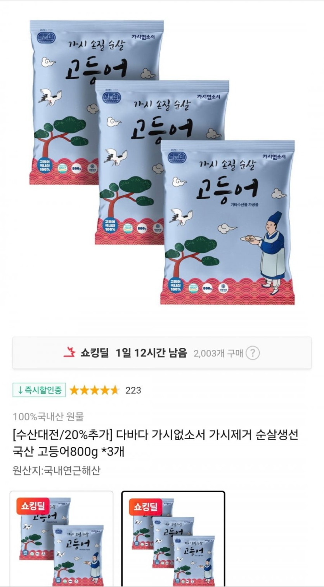The width and height of the screenshot is (324, 587).
Task: Click the red 쇼킹딜 logo icon
Action: [69, 353]
